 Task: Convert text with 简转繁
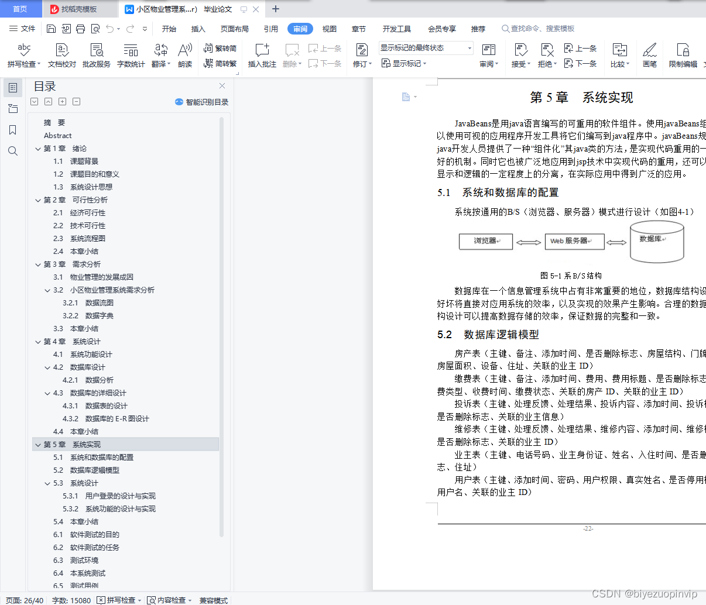220,63
